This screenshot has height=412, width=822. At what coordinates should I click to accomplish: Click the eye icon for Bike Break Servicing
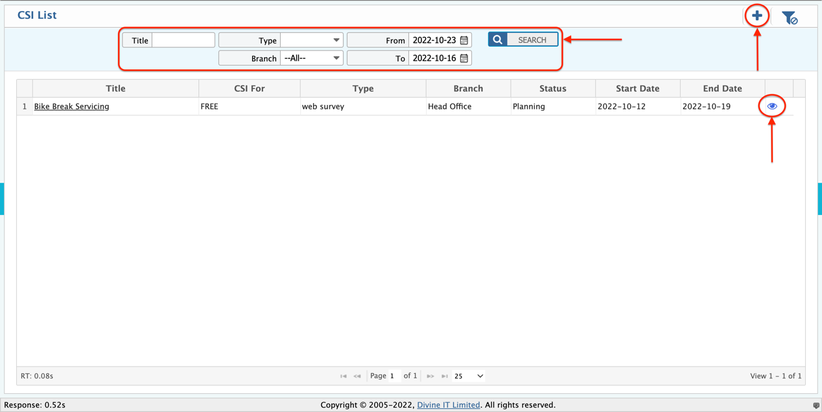point(771,106)
